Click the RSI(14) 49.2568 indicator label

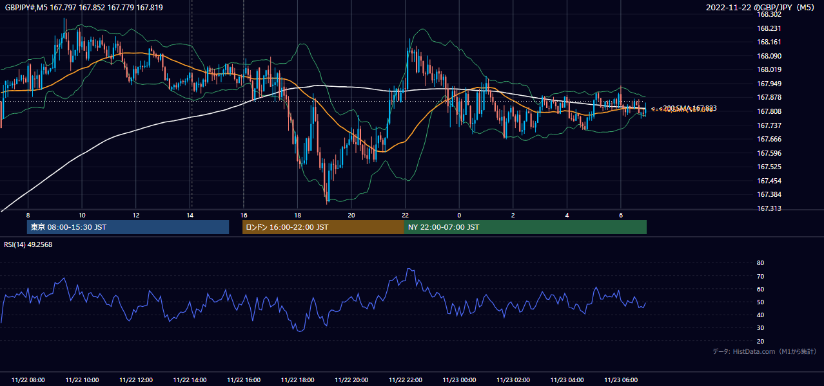(x=28, y=244)
